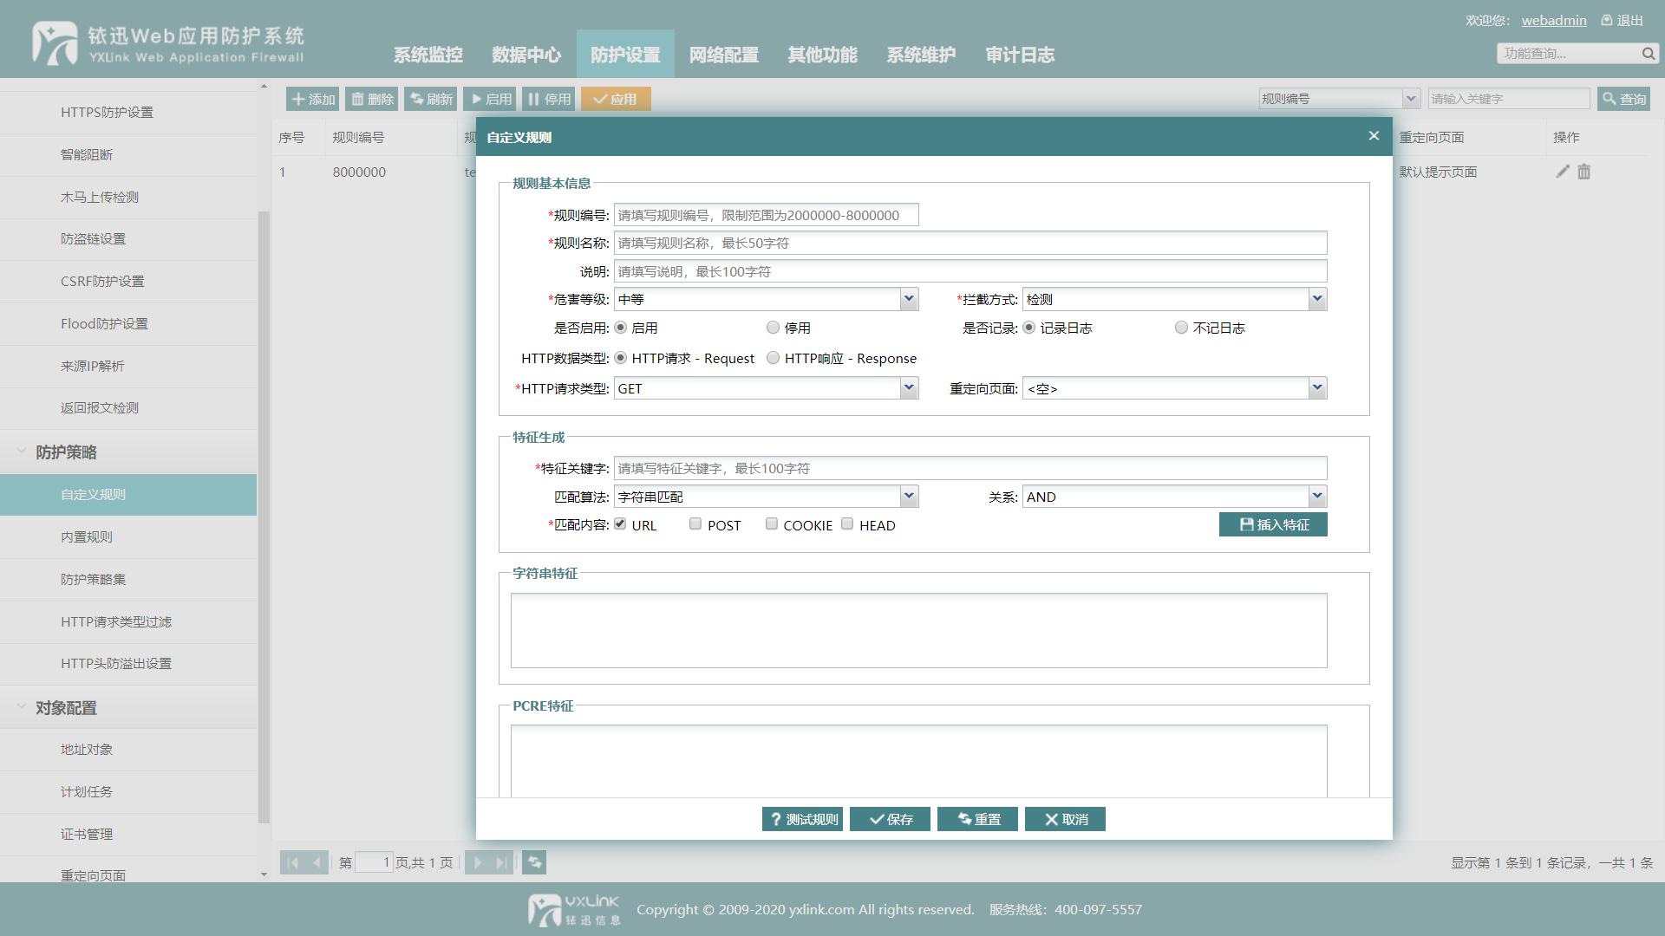The width and height of the screenshot is (1665, 936).
Task: Click the 退出 logout link
Action: pyautogui.click(x=1623, y=20)
